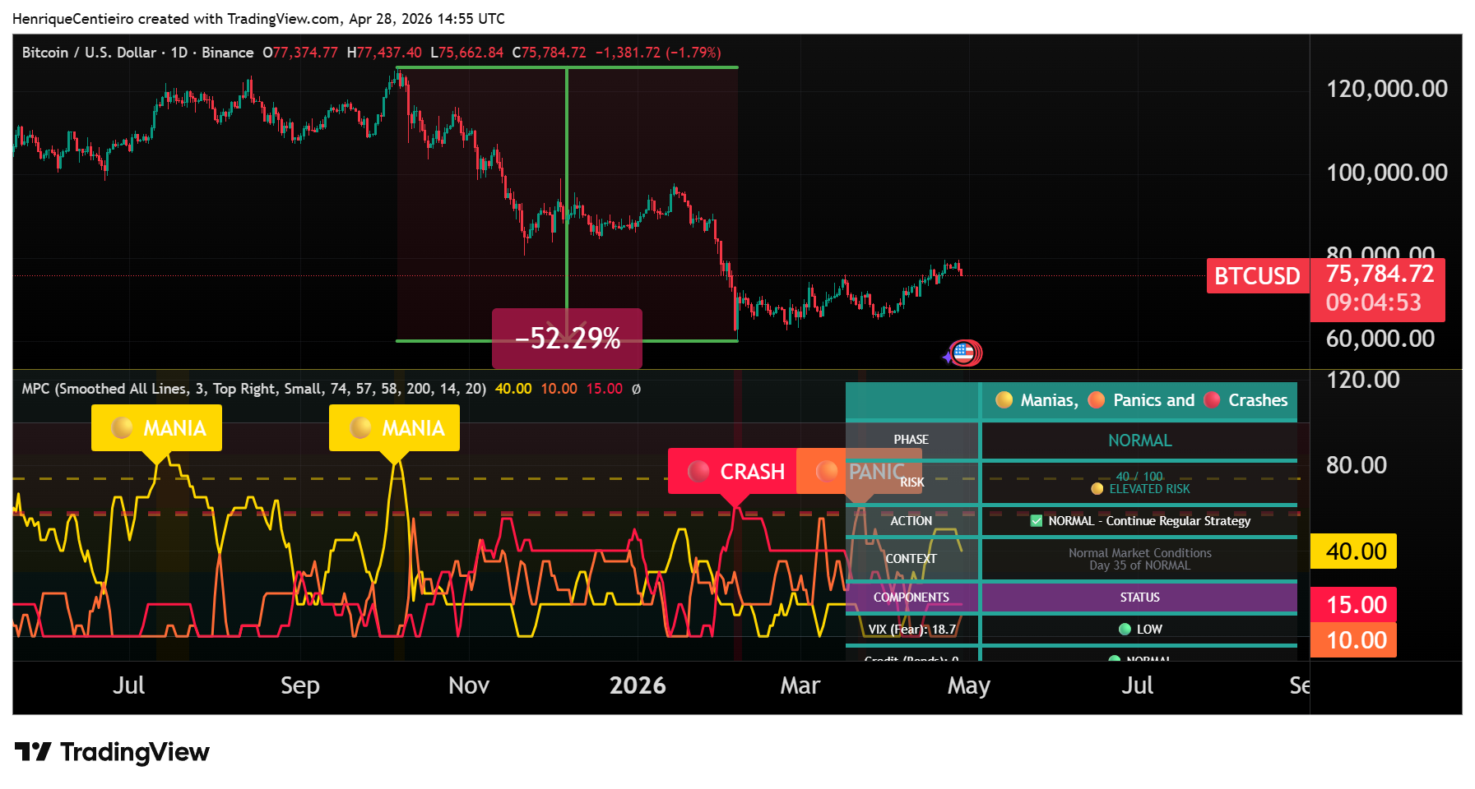Image resolution: width=1475 pixels, height=789 pixels.
Task: Click the BTCUSD red symbol tag
Action: click(1257, 276)
